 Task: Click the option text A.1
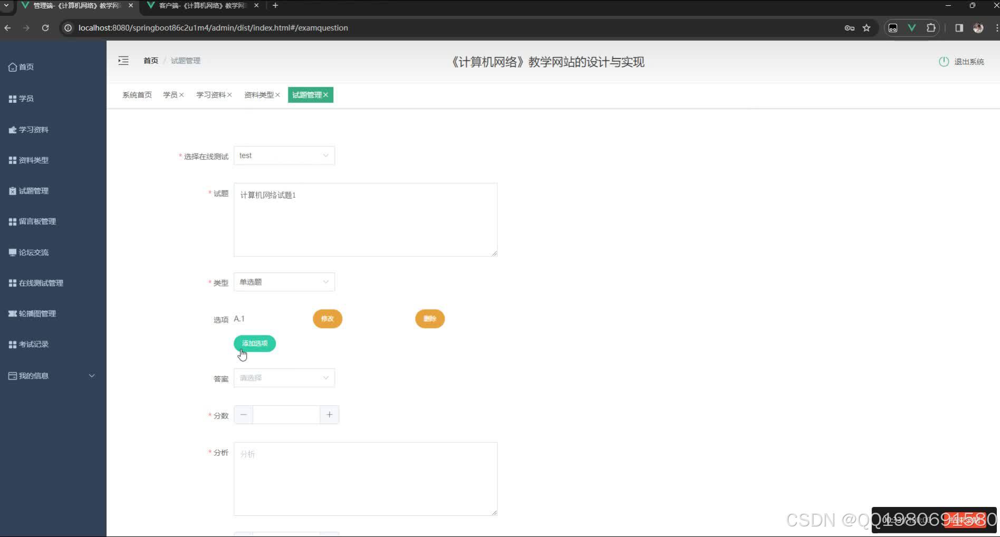tap(239, 319)
